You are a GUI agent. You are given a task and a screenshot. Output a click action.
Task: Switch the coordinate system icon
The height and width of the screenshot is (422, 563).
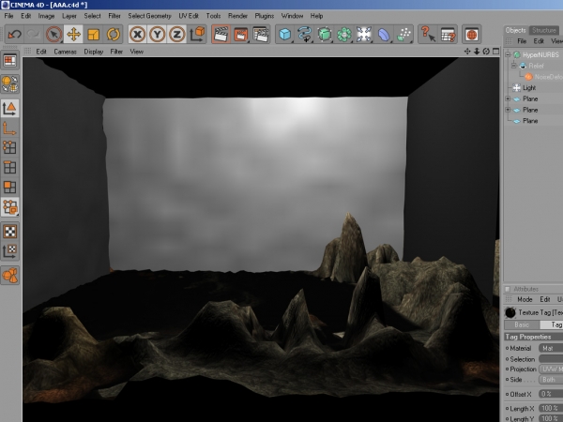point(197,35)
